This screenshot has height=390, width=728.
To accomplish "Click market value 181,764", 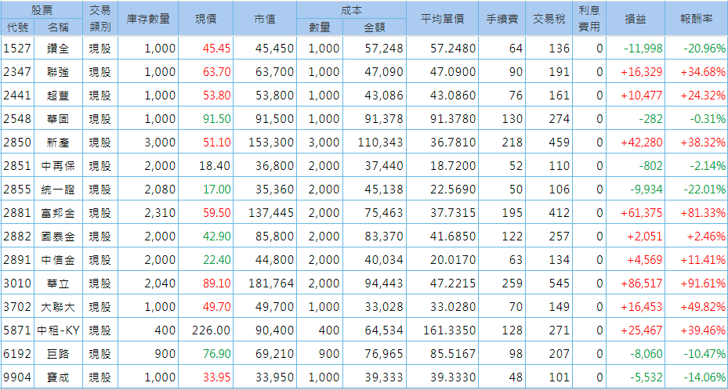I will 271,283.
